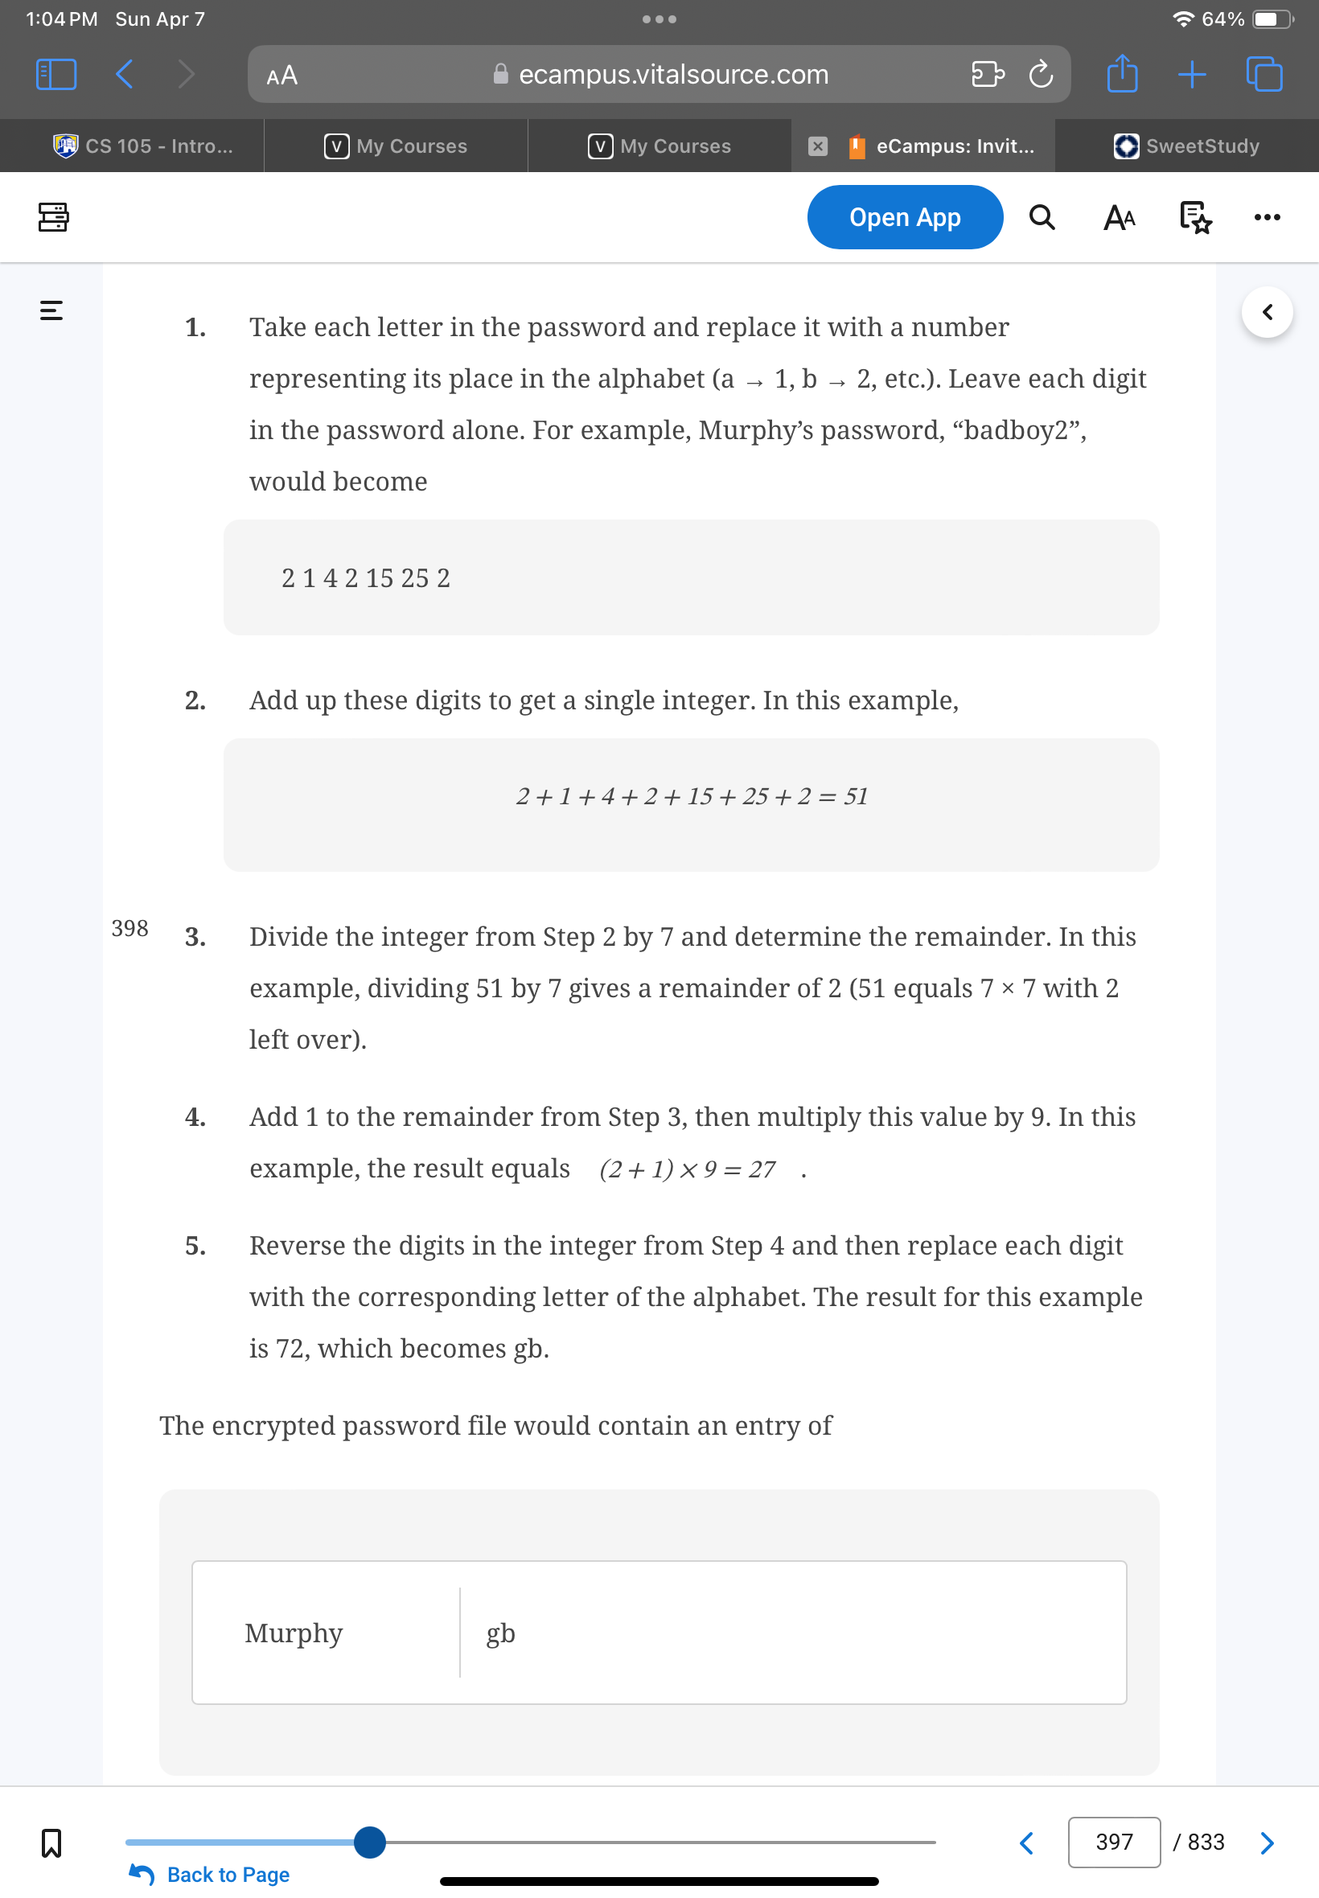Tap the Safari share icon
This screenshot has width=1319, height=1898.
click(1121, 73)
